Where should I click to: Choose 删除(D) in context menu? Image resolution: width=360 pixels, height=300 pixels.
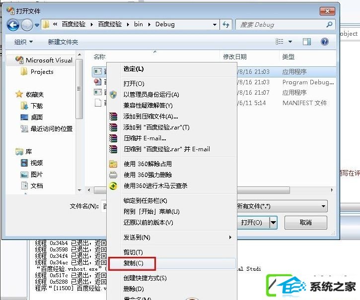(x=134, y=289)
